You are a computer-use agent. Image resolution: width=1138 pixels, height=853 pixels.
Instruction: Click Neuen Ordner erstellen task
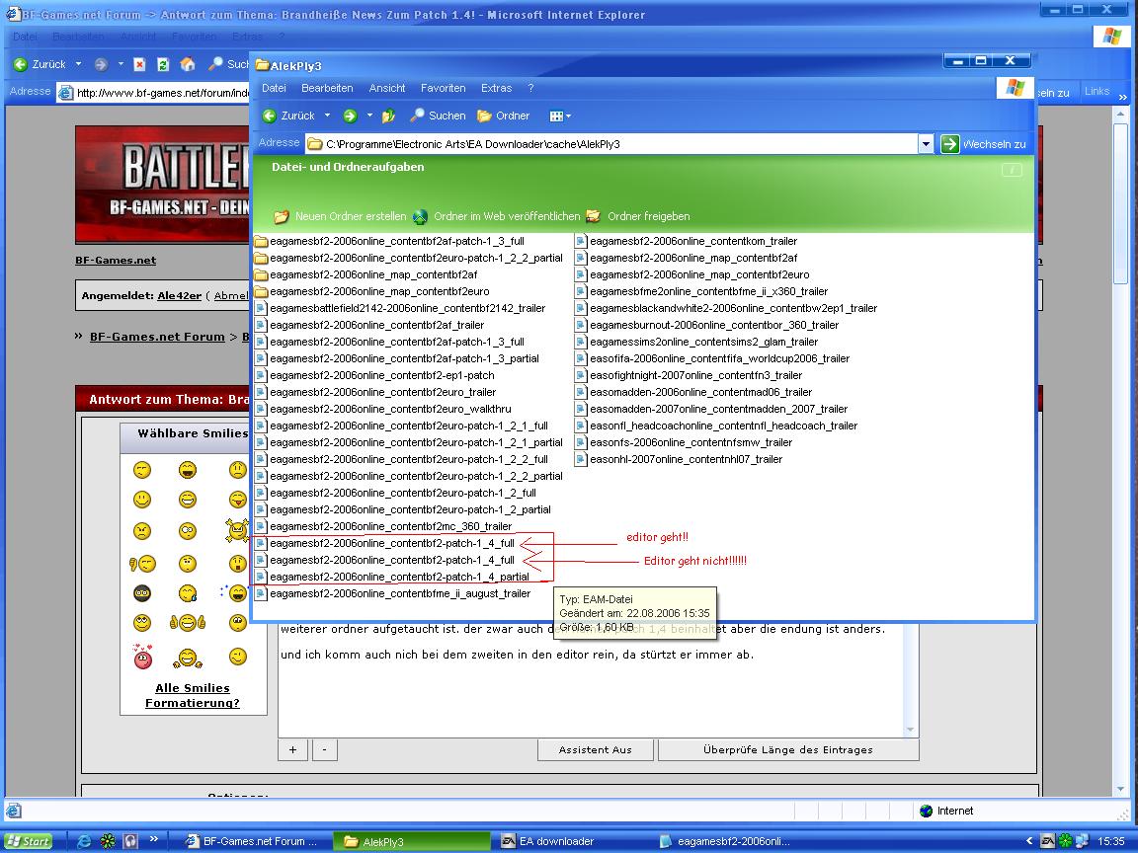click(x=341, y=216)
